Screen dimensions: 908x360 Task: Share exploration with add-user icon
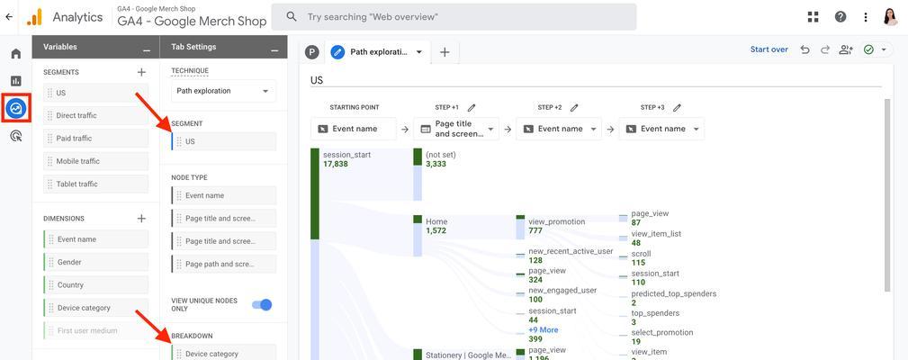coord(846,49)
